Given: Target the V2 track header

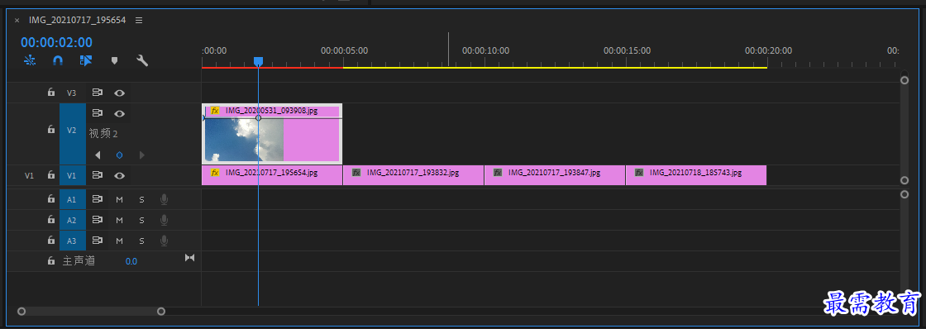Looking at the screenshot, I should click(72, 133).
